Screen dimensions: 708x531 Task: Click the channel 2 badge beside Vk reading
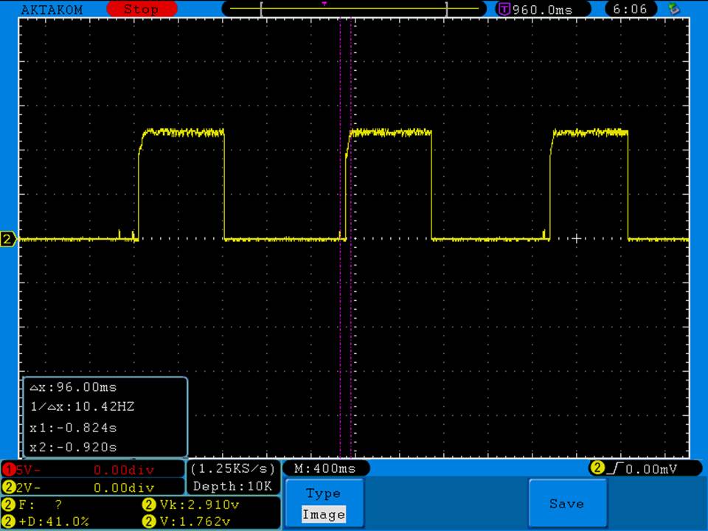coord(150,505)
